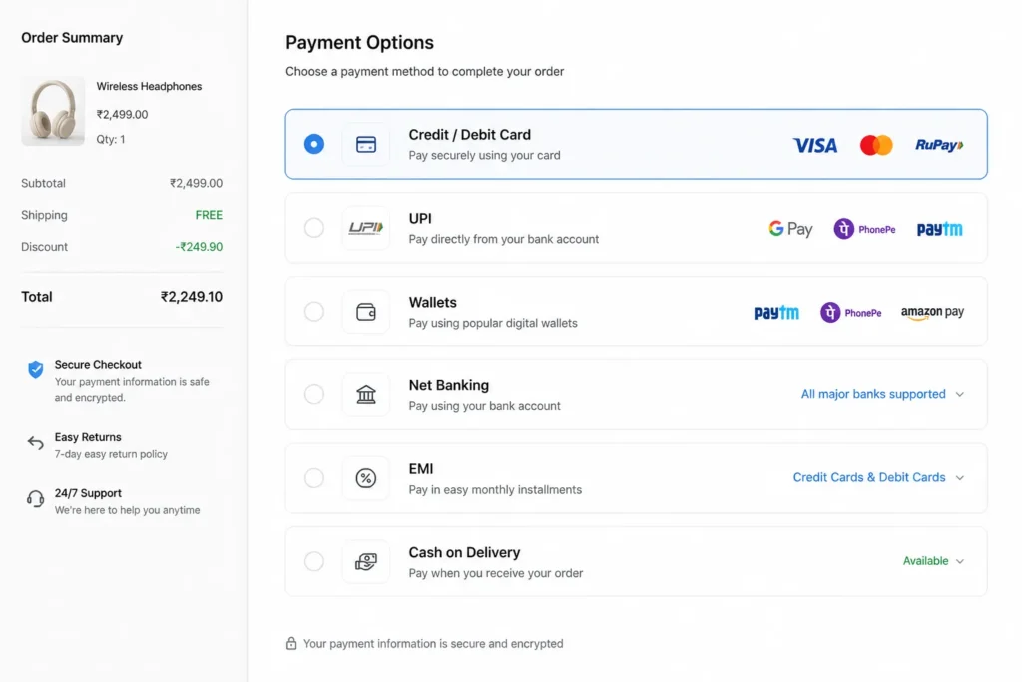This screenshot has height=682, width=1022.
Task: Expand the Net Banking chevron
Action: coord(960,394)
